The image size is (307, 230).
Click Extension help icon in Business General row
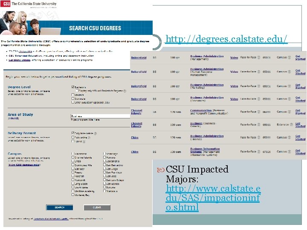pos(291,124)
